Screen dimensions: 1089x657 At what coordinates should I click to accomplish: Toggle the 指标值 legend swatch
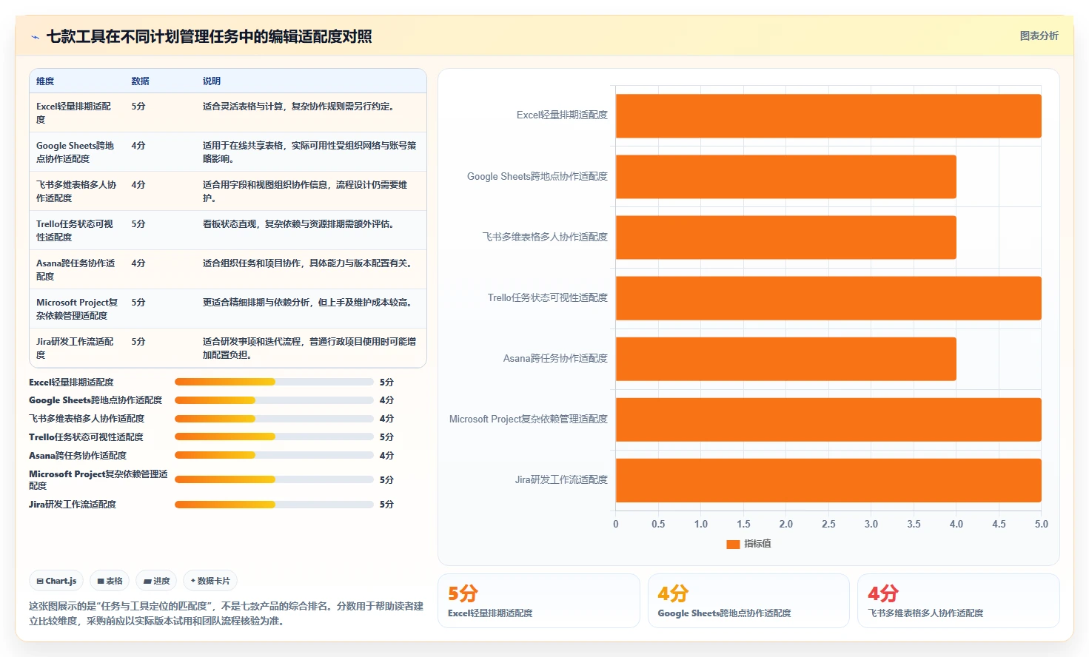coord(733,544)
